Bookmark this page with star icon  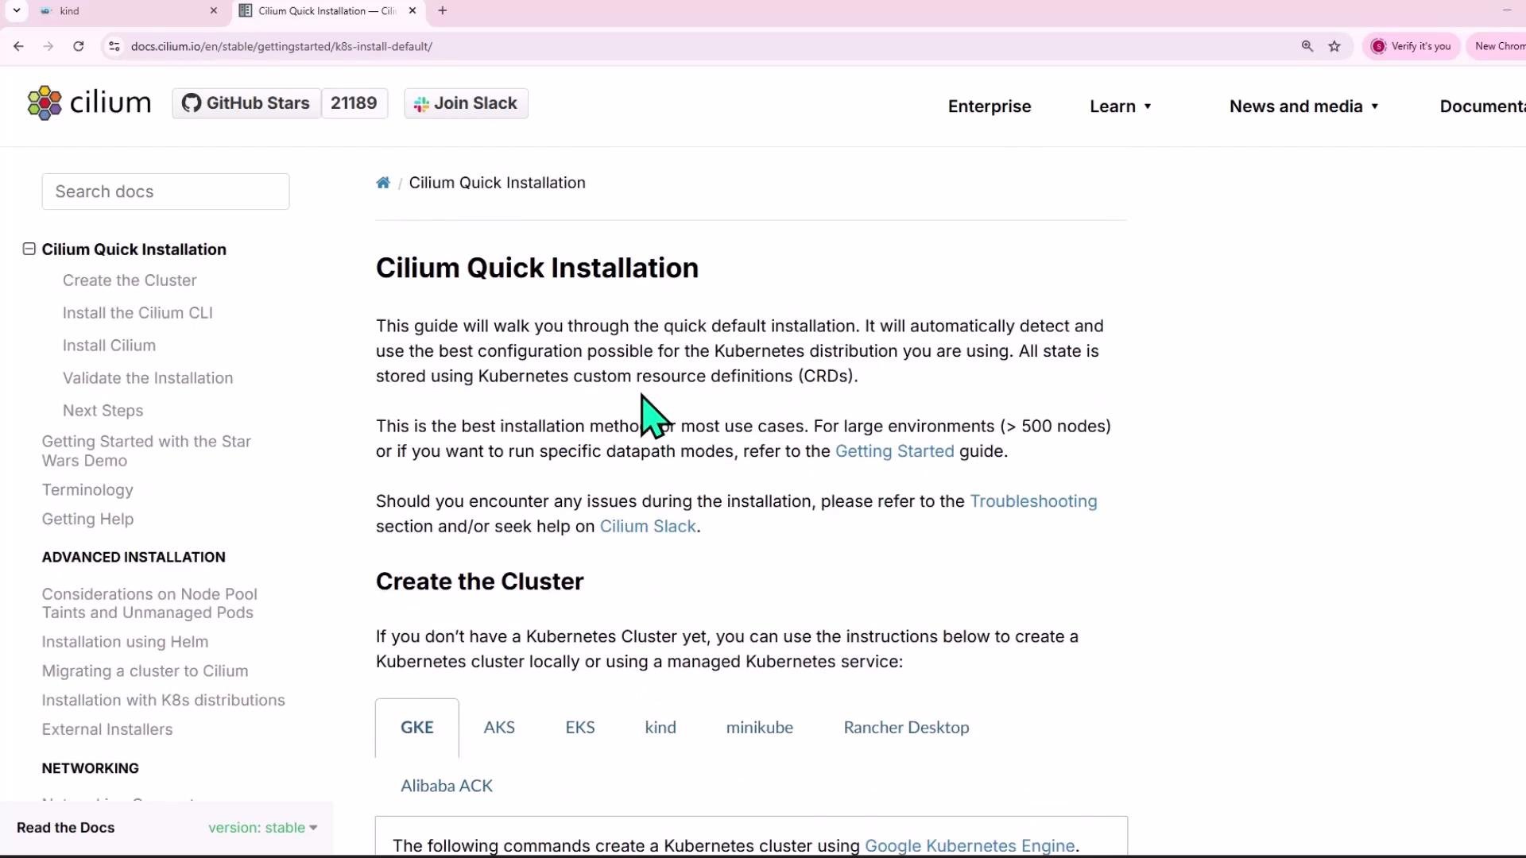[x=1334, y=46]
